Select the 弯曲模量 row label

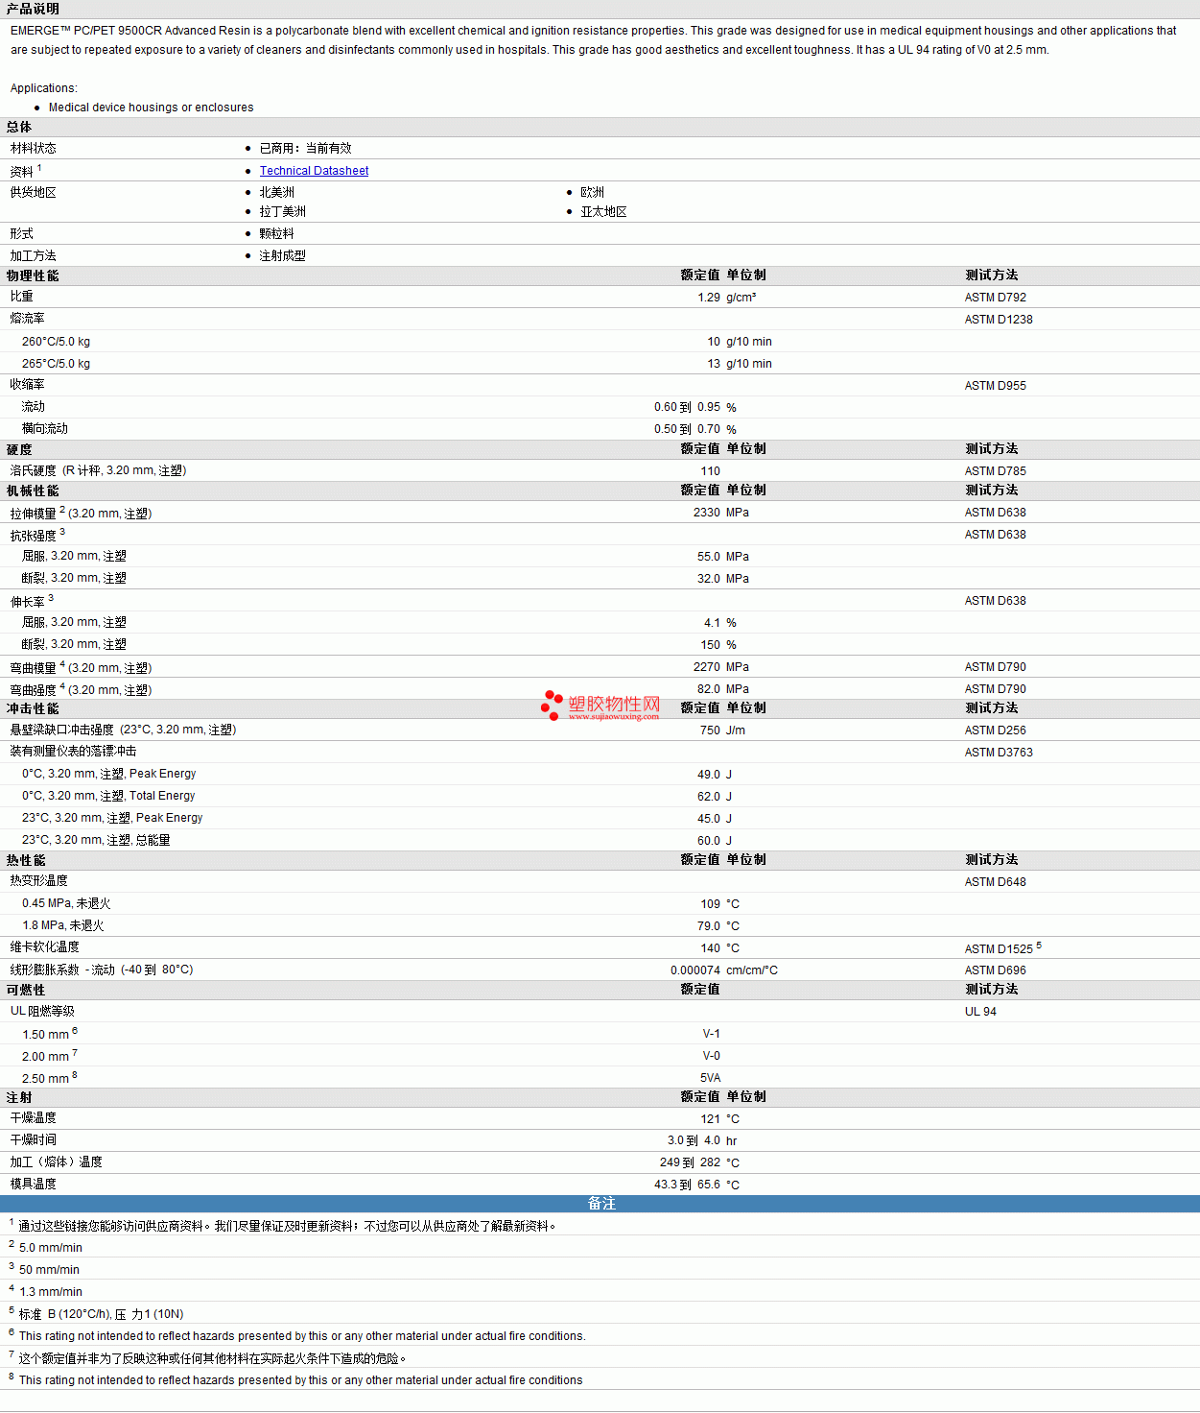pos(81,667)
